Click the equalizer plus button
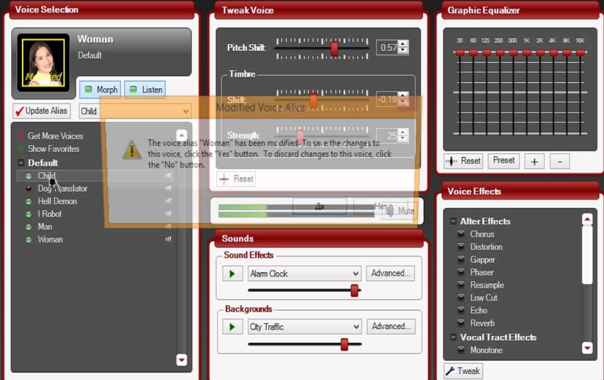Screen dimensions: 604x380 [x=534, y=161]
